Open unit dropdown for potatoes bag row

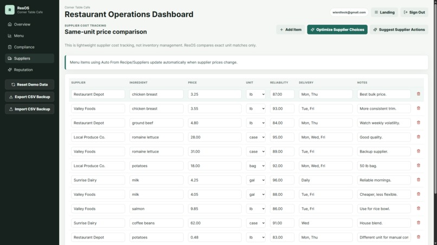tap(256, 165)
